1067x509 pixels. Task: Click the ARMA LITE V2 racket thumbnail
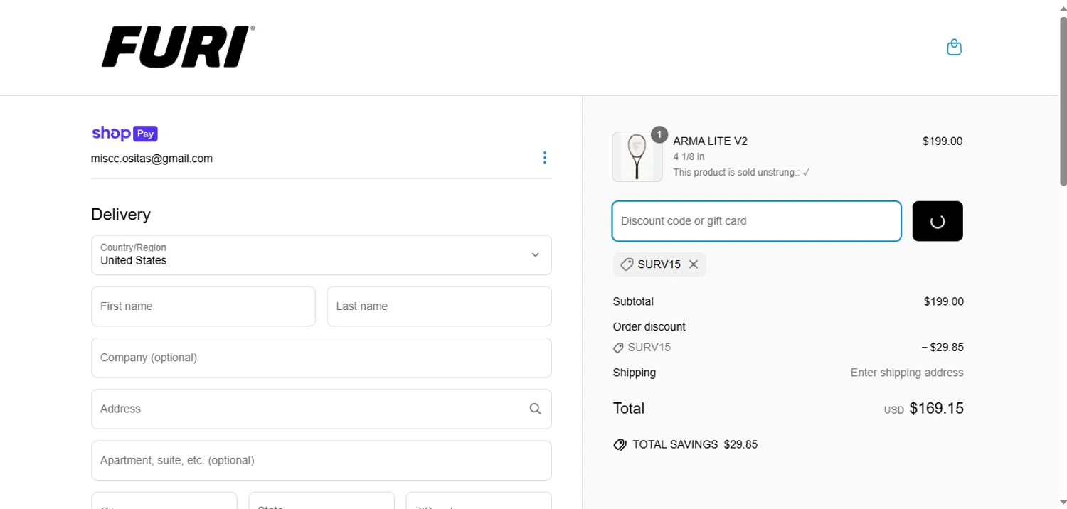pos(637,156)
